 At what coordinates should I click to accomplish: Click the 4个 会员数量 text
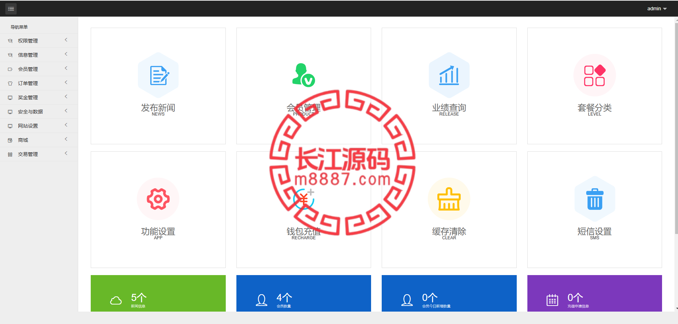(x=284, y=300)
